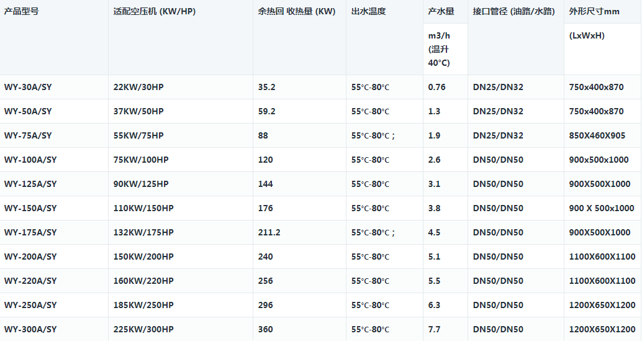The height and width of the screenshot is (341, 642).
Task: Click model cell WY-150A/SY
Action: point(30,208)
